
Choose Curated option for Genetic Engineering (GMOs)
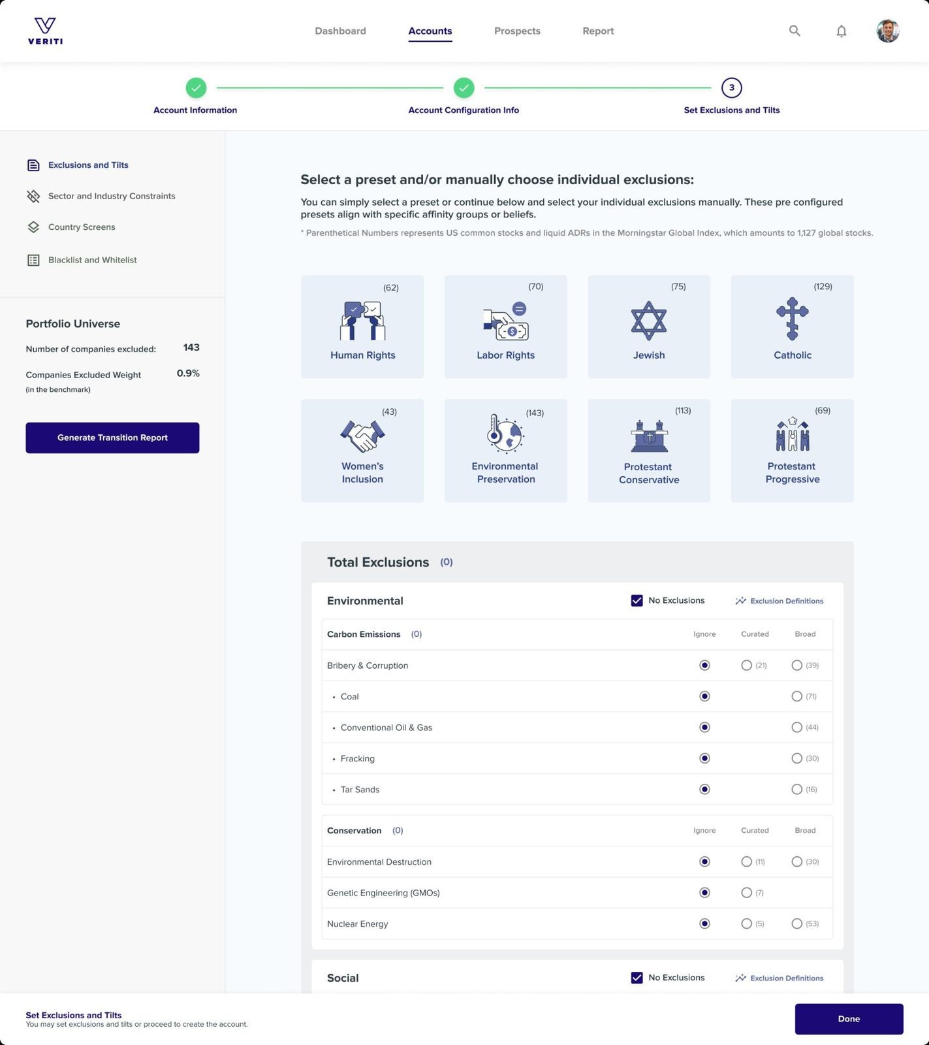coord(746,893)
